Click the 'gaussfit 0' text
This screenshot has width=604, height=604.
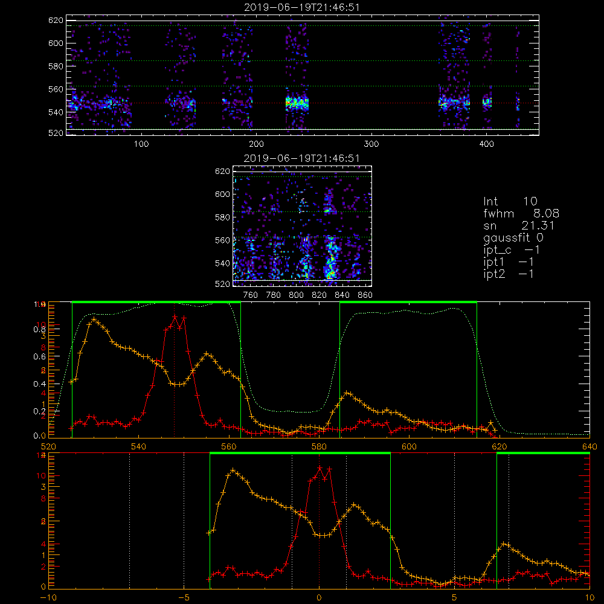coord(513,237)
